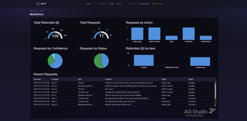Click the Total Refunded gauge showing 109
The image size is (247, 121).
point(55,35)
